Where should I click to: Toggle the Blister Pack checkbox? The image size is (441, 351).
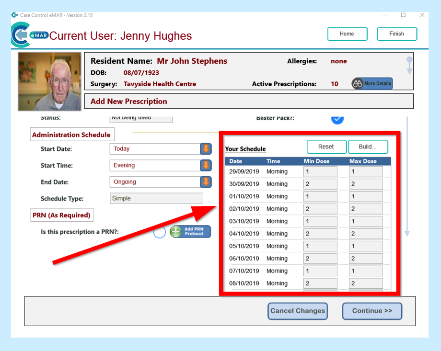pos(337,119)
